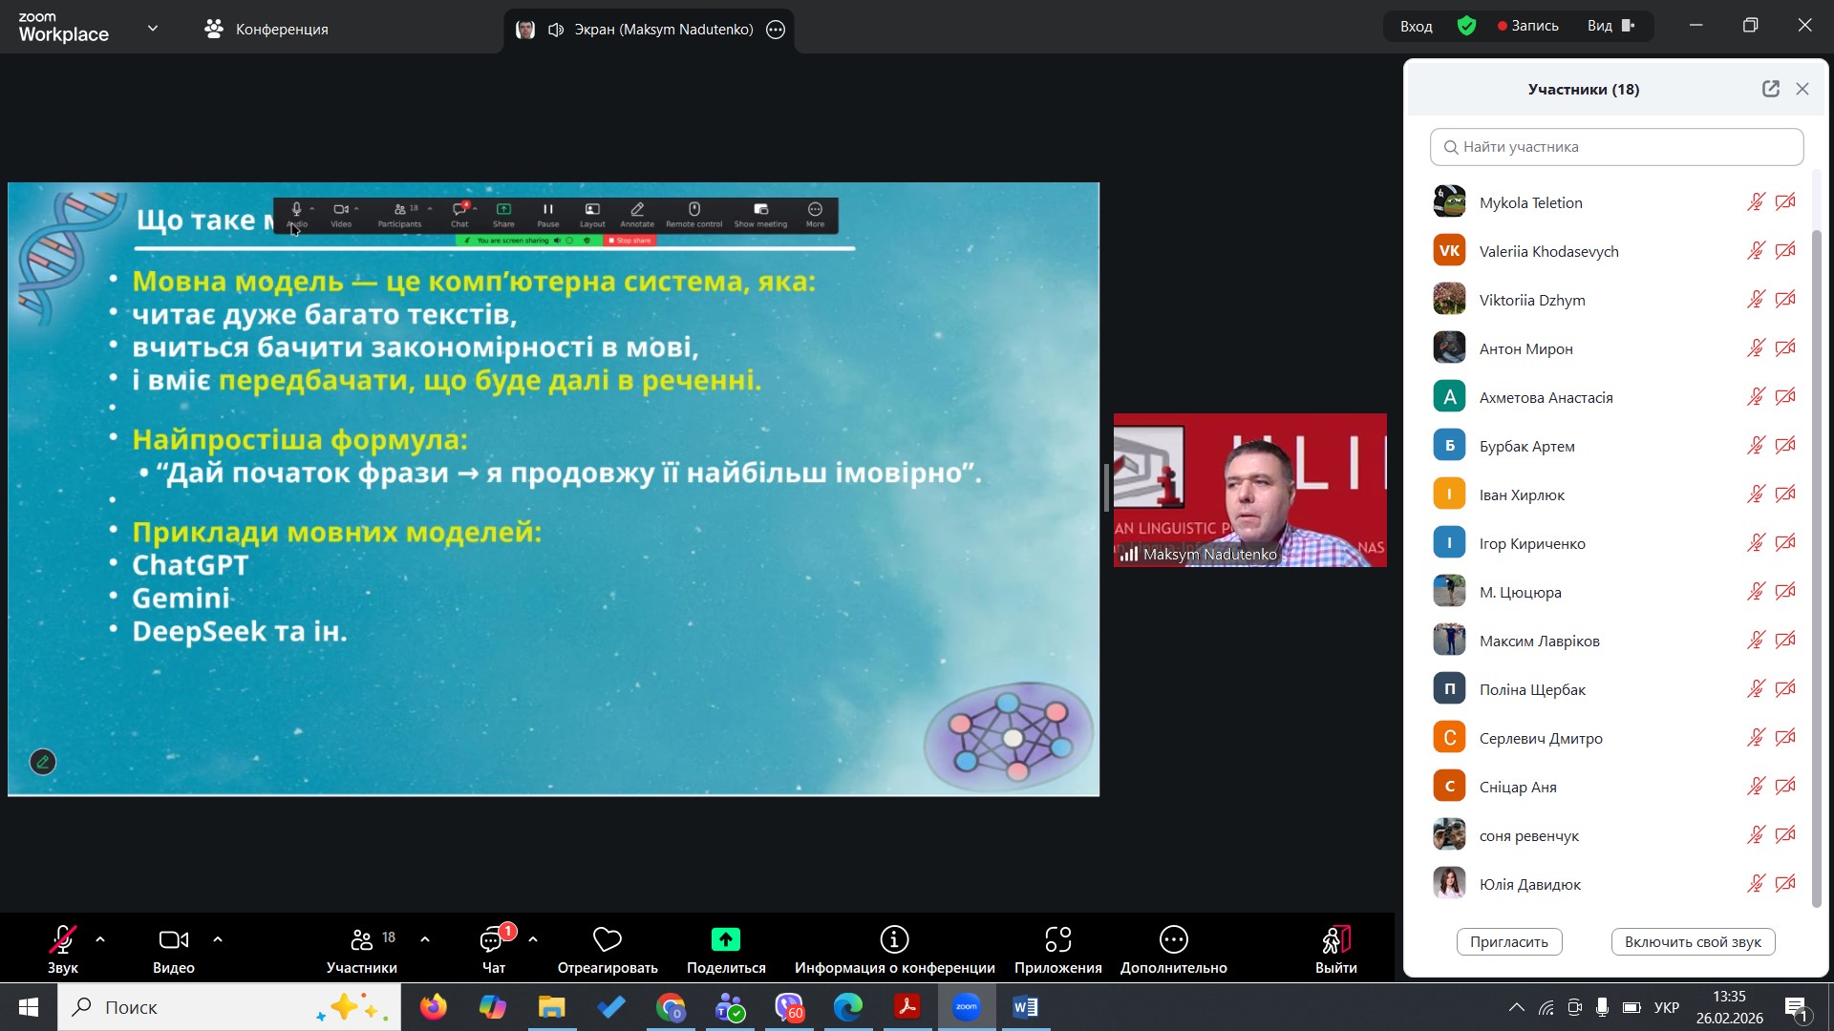Screen dimensions: 1834x1031
Task: Click the React heart icon
Action: click(608, 940)
